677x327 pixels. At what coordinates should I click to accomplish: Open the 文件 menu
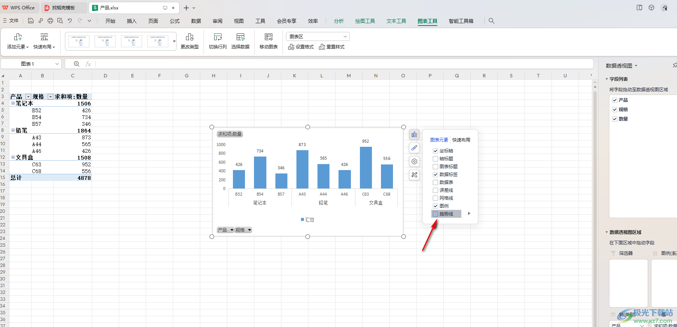pos(11,21)
